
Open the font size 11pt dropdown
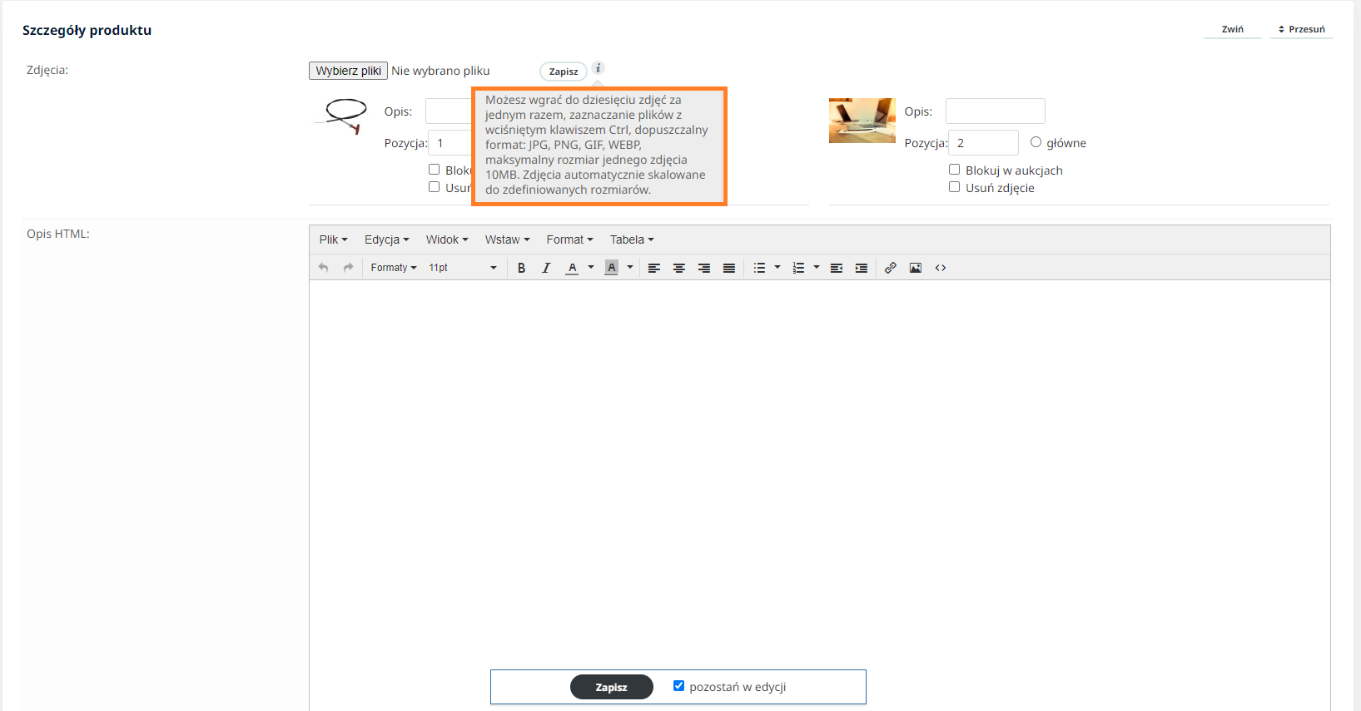coord(462,268)
